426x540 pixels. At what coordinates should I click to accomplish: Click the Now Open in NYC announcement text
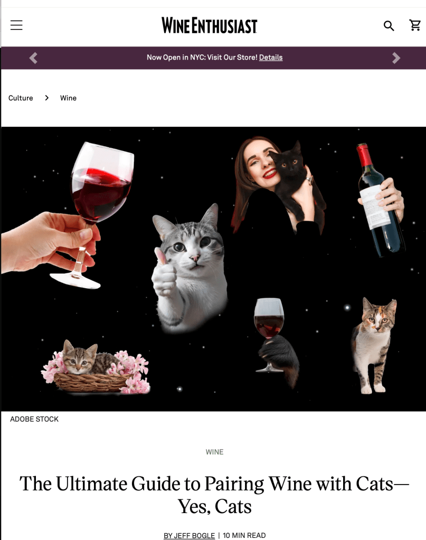pyautogui.click(x=202, y=58)
